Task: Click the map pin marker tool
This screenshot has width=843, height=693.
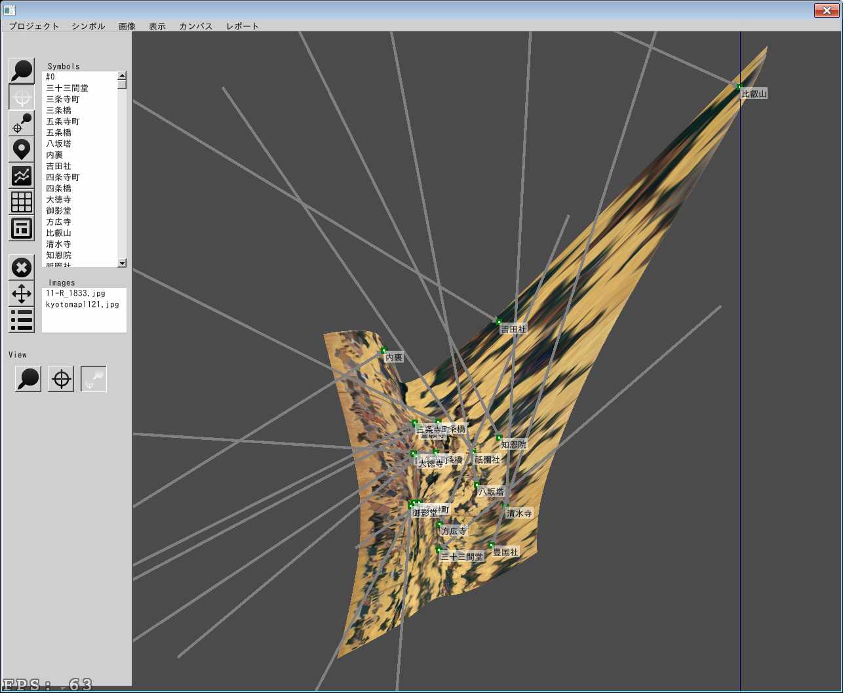Action: (x=22, y=149)
